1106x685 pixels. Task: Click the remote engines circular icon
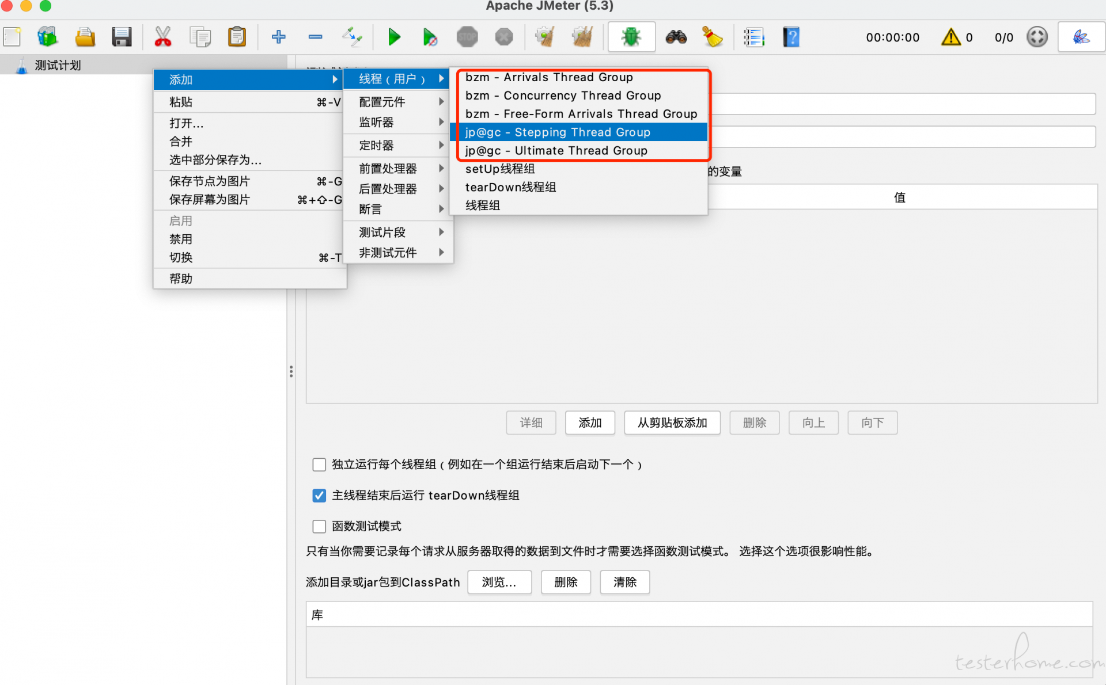coord(1037,37)
